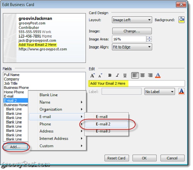Toggle underline formatting in Edit section

(x=125, y=75)
